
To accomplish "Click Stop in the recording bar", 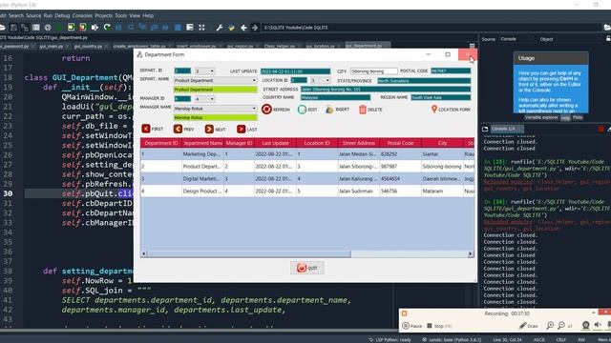I will [x=439, y=326].
